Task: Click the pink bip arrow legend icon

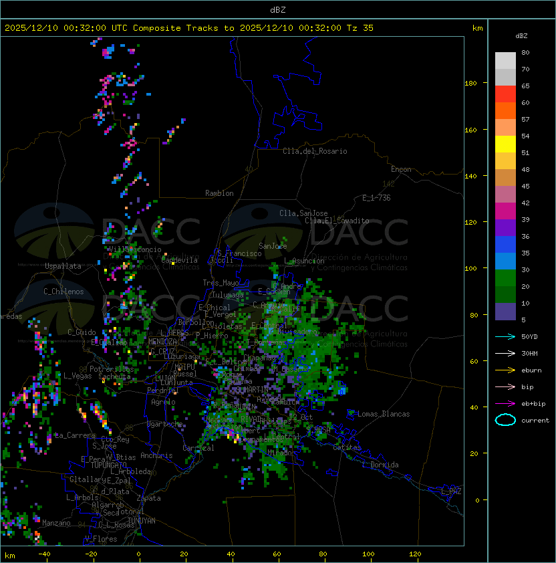Action: pyautogui.click(x=505, y=387)
